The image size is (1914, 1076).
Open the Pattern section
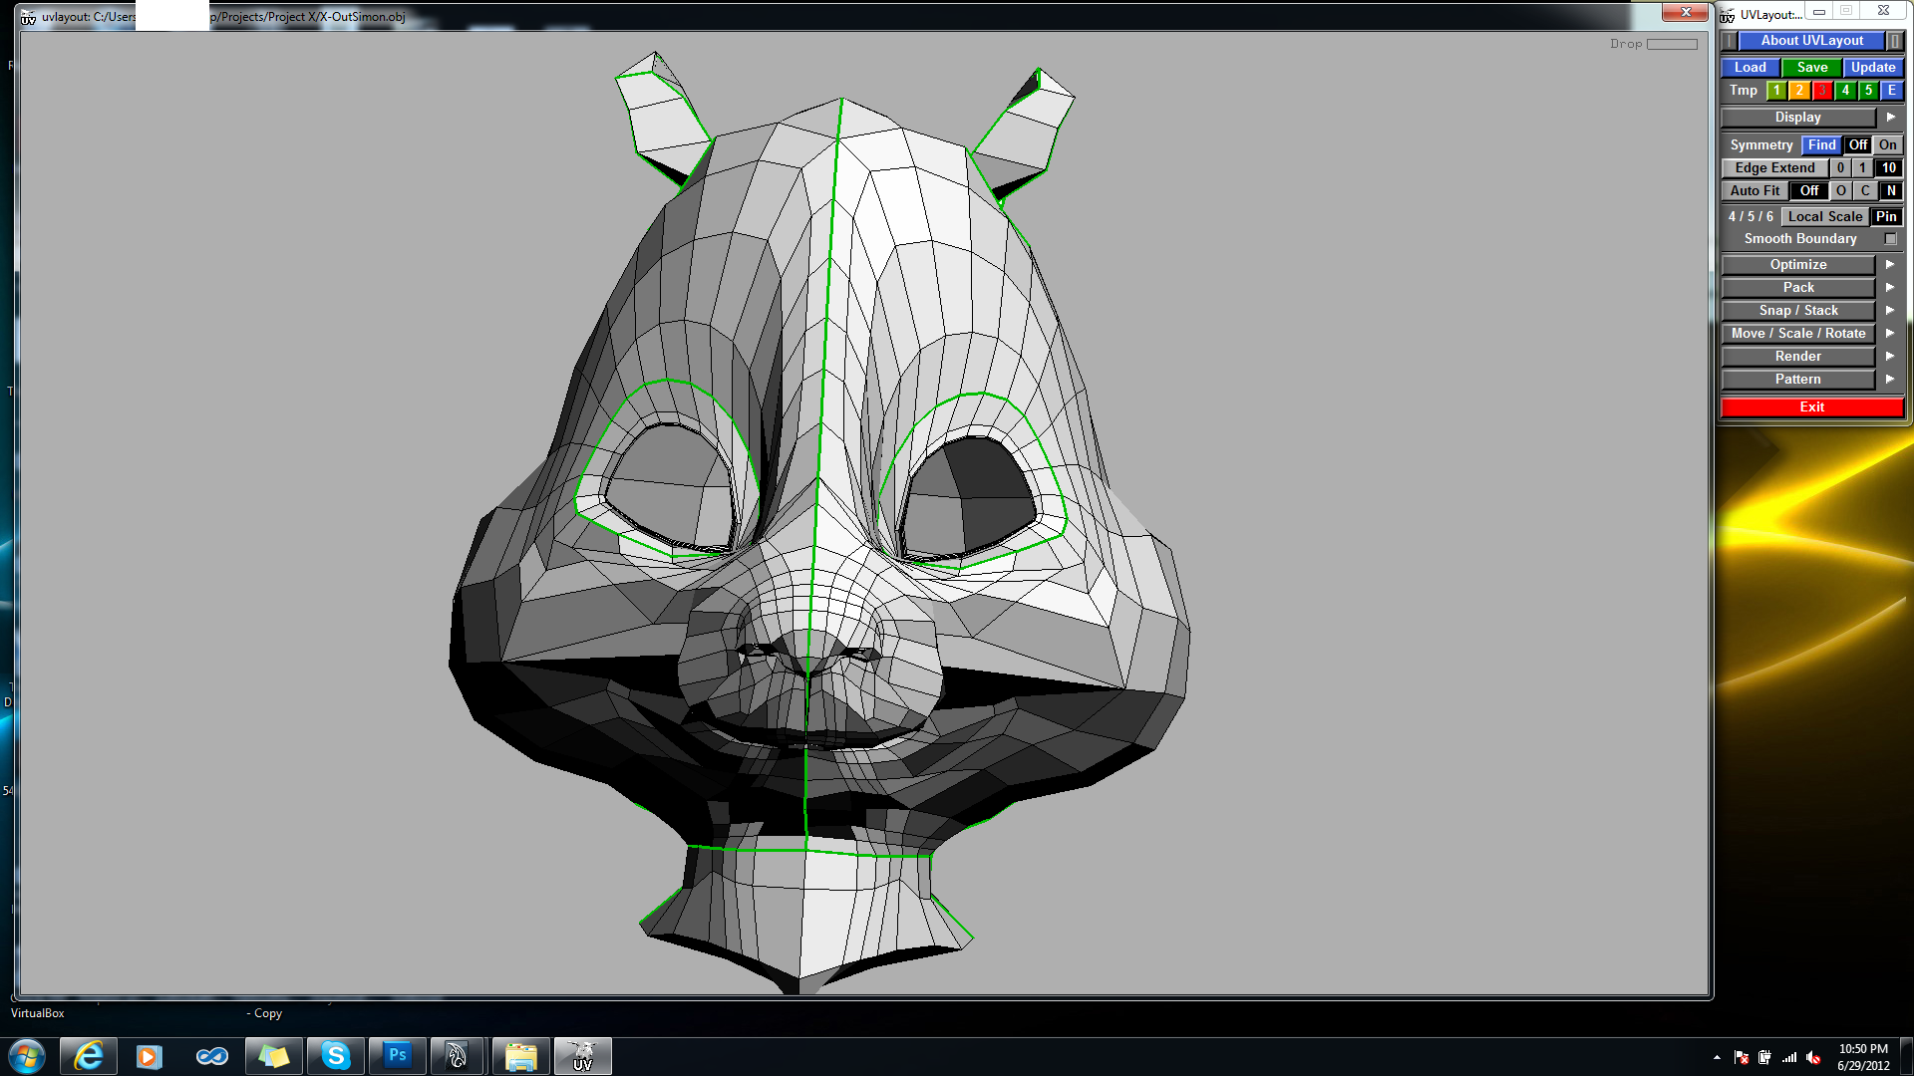tap(1797, 380)
